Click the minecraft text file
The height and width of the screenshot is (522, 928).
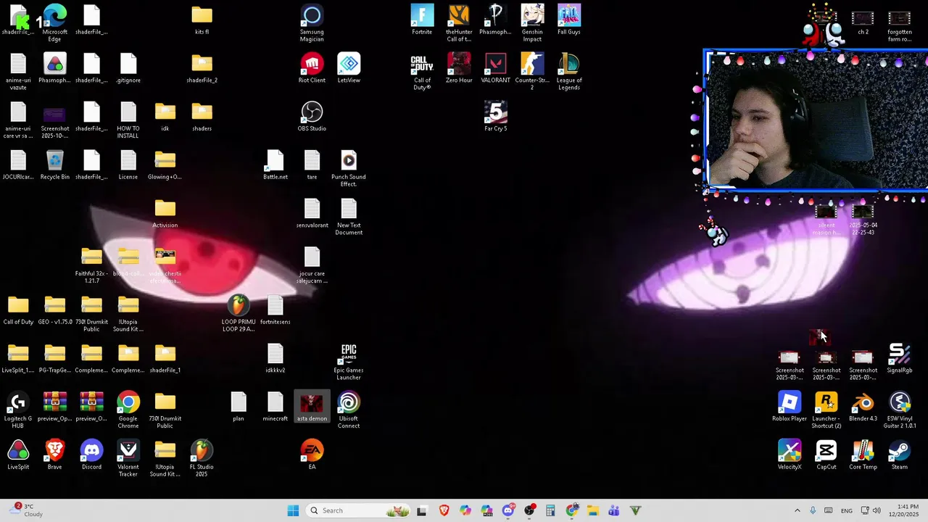click(x=275, y=406)
